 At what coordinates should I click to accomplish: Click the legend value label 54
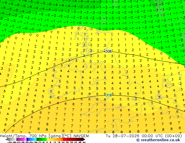click(x=84, y=142)
